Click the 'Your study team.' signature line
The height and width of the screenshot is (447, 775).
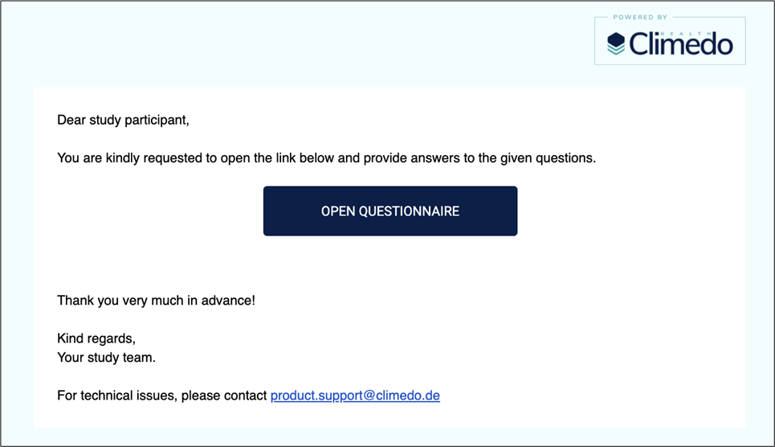pos(106,358)
